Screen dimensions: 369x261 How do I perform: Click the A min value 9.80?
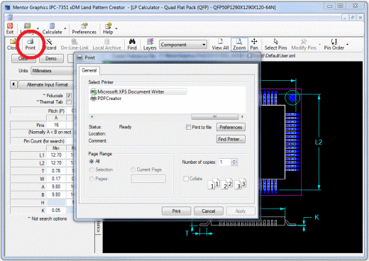coord(56,187)
